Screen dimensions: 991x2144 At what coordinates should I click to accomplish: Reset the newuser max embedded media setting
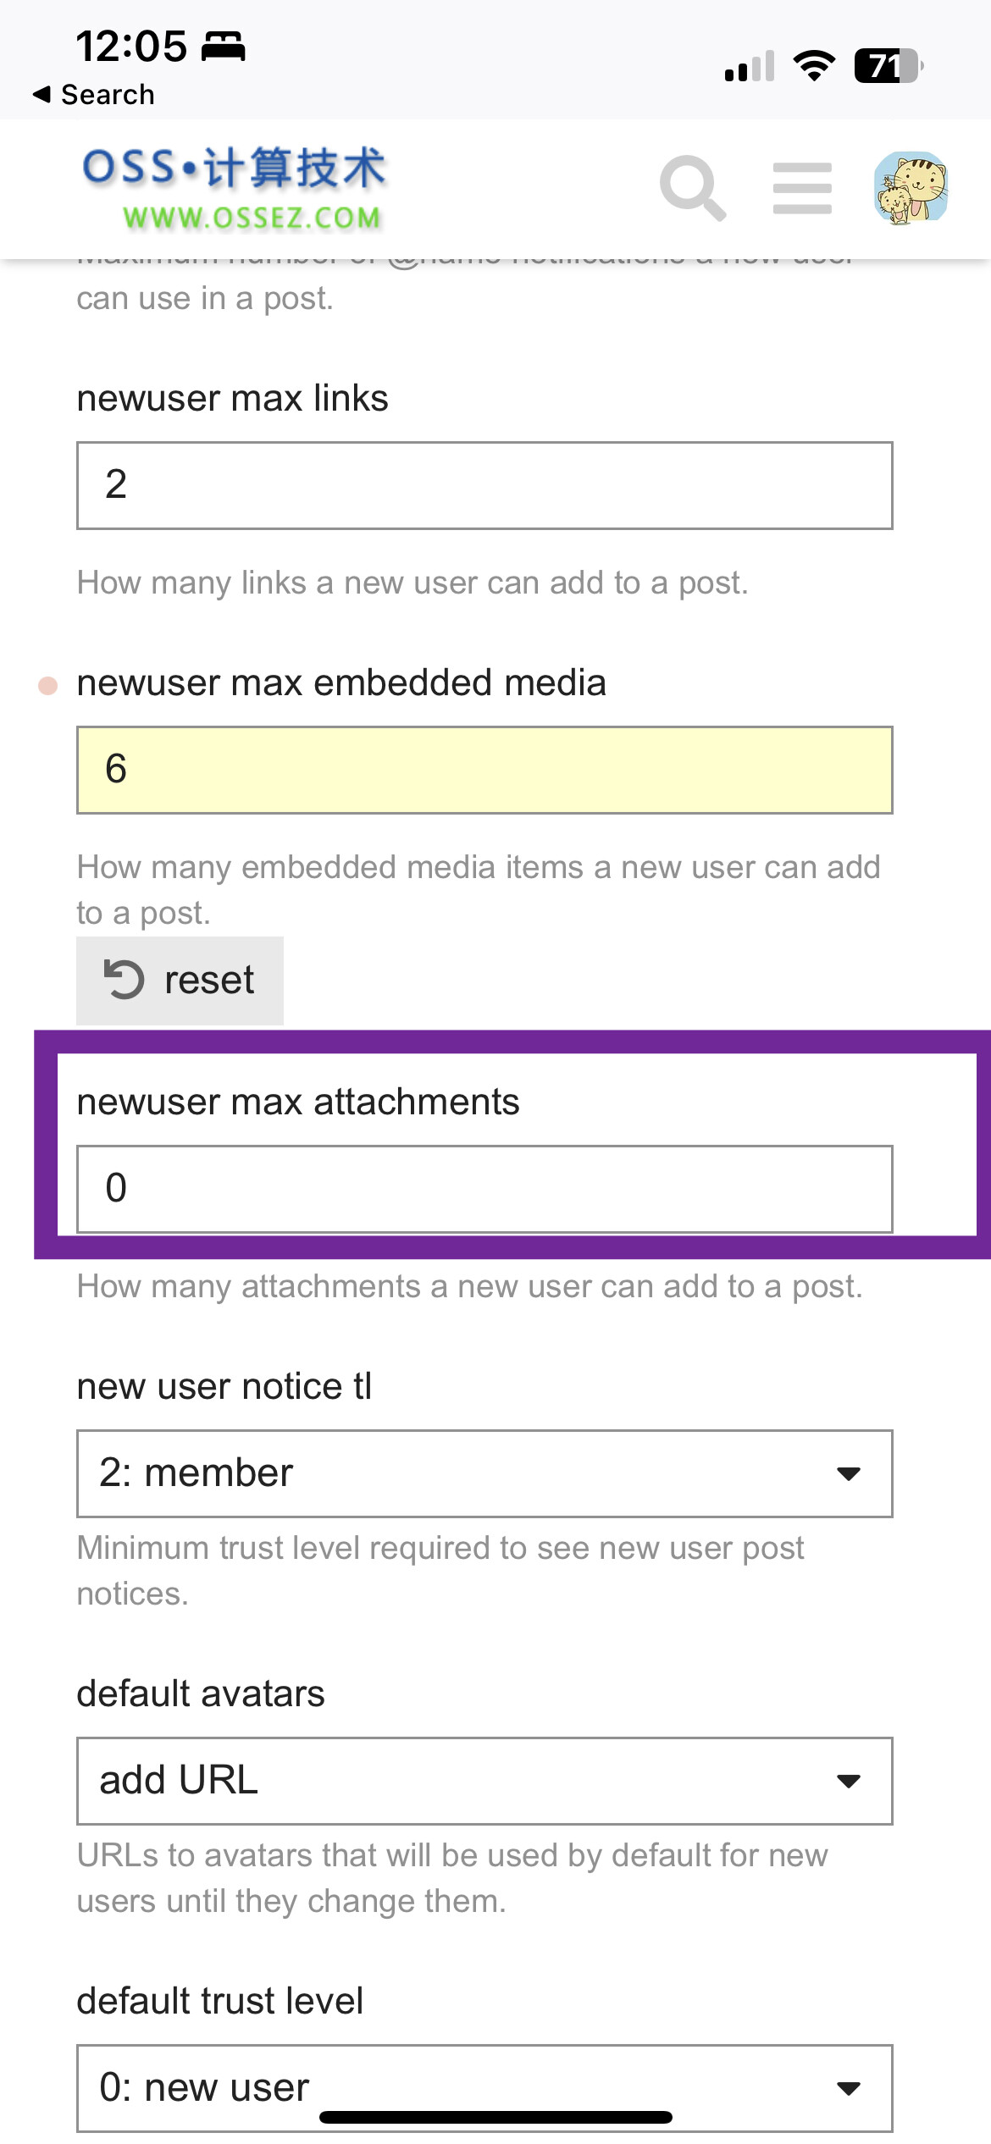(180, 981)
